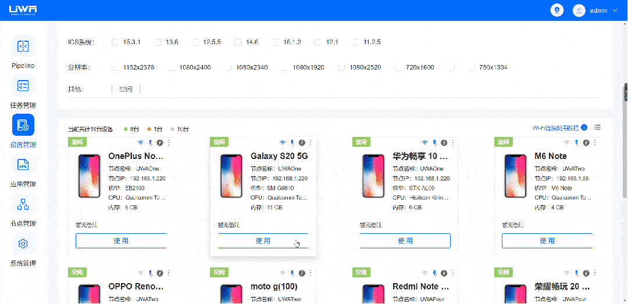Click the admin user avatar icon
Viewport: 628px width, 304px height.
pyautogui.click(x=579, y=10)
